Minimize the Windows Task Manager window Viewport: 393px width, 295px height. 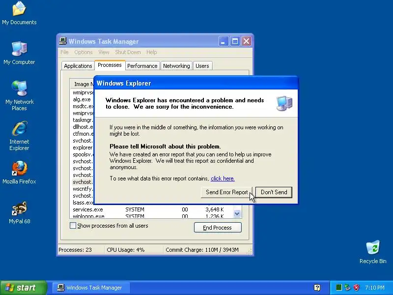[224, 41]
